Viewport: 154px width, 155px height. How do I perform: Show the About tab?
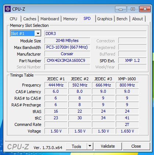(137, 19)
